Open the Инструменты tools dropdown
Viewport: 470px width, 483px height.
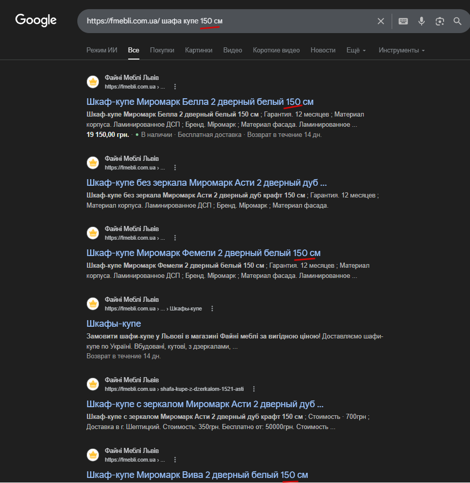(401, 50)
